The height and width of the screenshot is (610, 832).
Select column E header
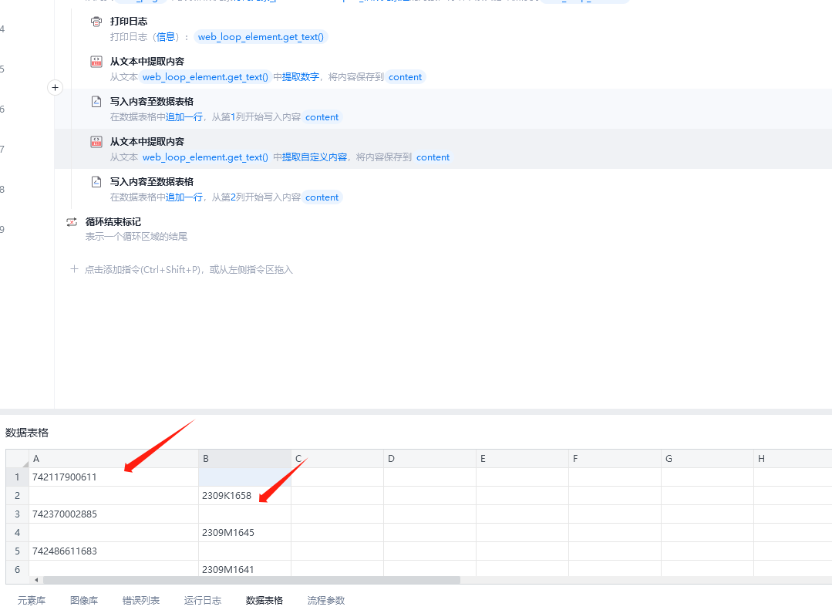click(522, 459)
